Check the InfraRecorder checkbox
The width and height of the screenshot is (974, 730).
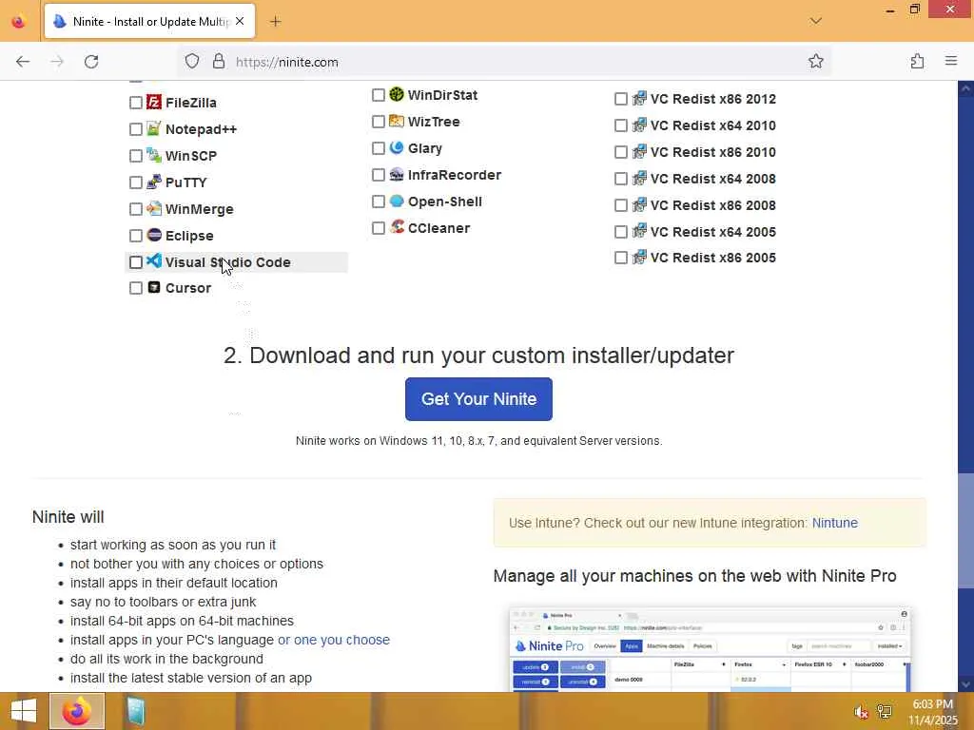pyautogui.click(x=379, y=175)
